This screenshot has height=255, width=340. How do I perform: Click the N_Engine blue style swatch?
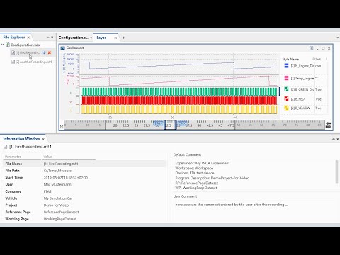tap(286, 66)
